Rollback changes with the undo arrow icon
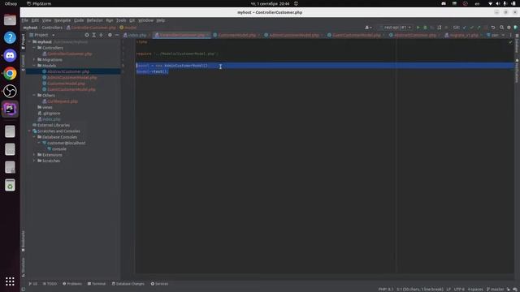 pyautogui.click(x=493, y=28)
